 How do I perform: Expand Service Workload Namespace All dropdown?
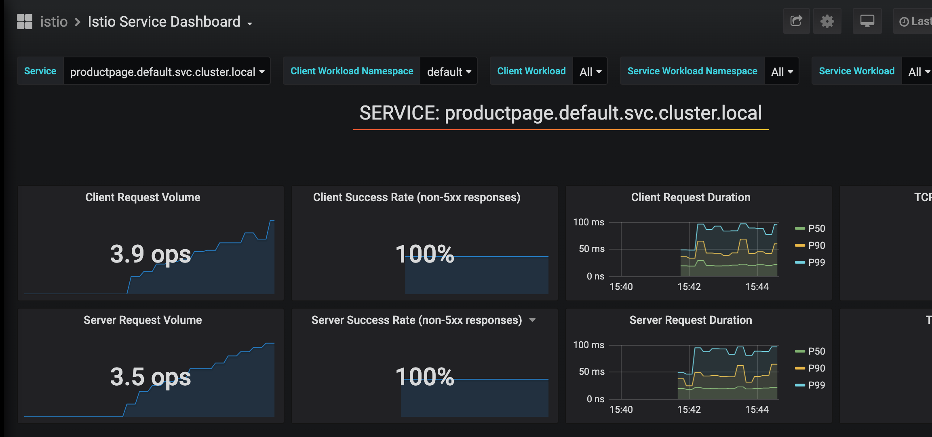click(x=782, y=71)
